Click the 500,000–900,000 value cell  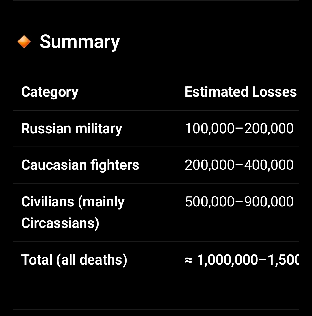click(x=239, y=202)
